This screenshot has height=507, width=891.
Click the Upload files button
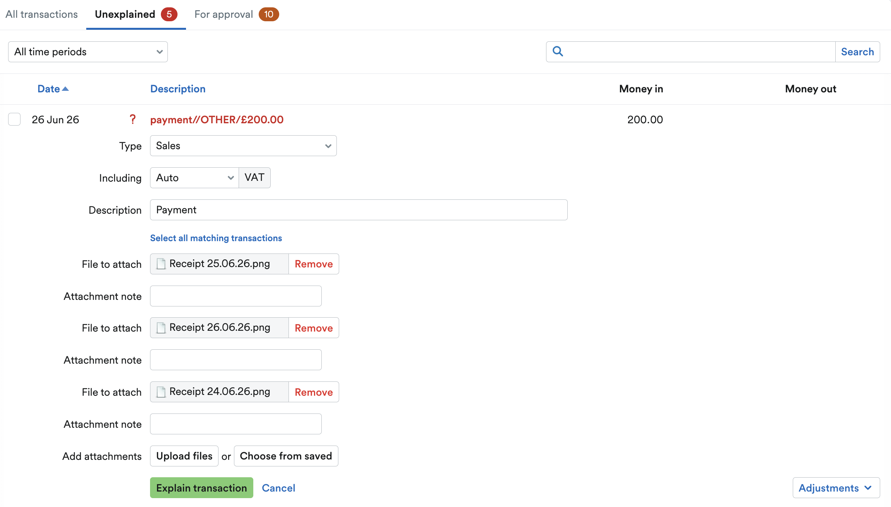coord(184,456)
